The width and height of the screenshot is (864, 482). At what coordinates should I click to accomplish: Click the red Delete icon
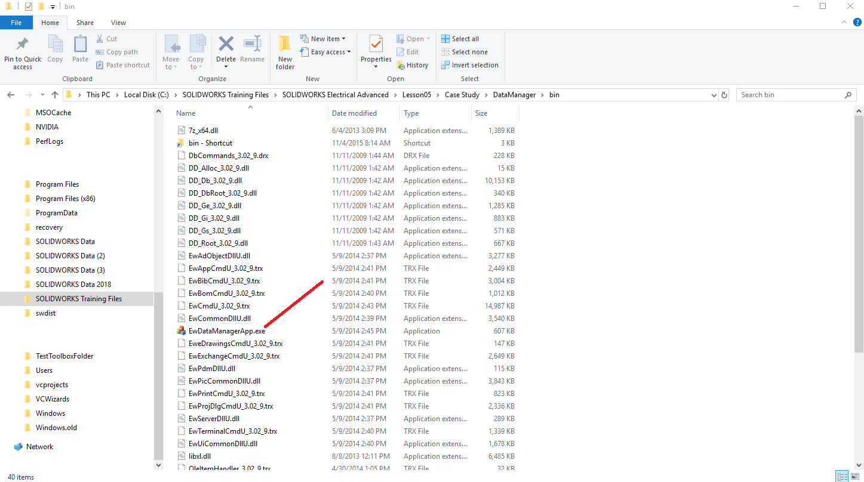pyautogui.click(x=226, y=44)
